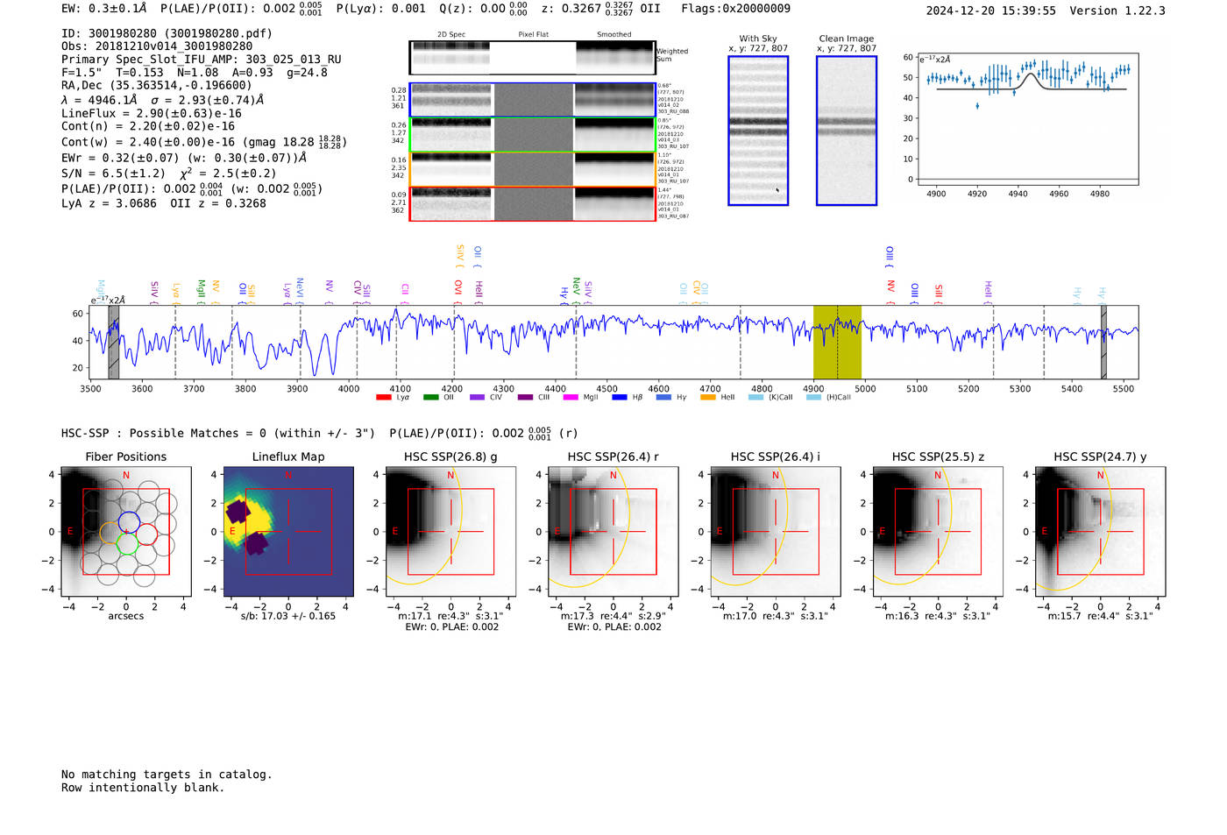Open the HSC SSP(24.7) y cutout
The image size is (1227, 835).
pos(1101,532)
